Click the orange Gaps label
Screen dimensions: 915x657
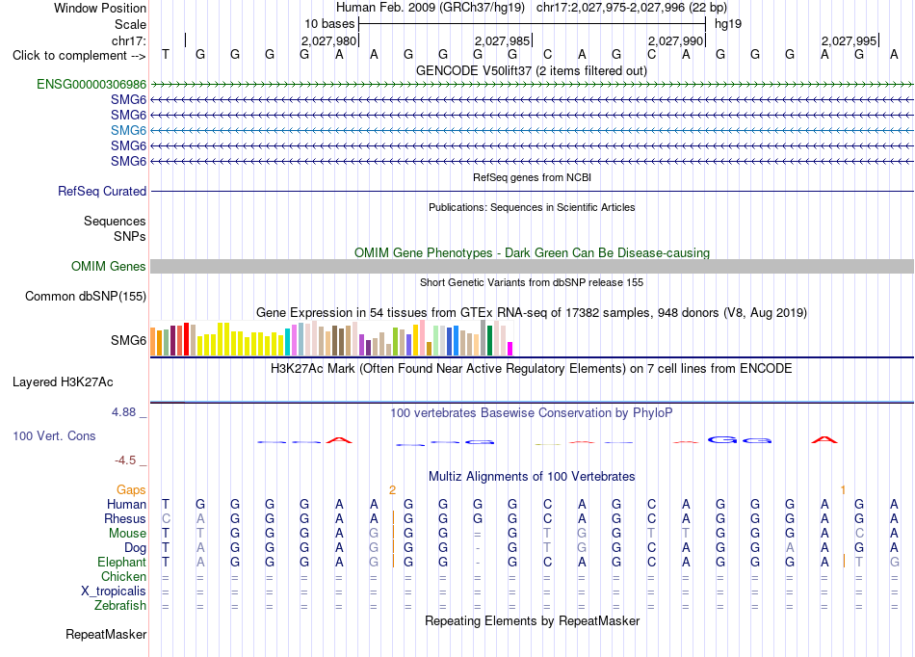(131, 490)
